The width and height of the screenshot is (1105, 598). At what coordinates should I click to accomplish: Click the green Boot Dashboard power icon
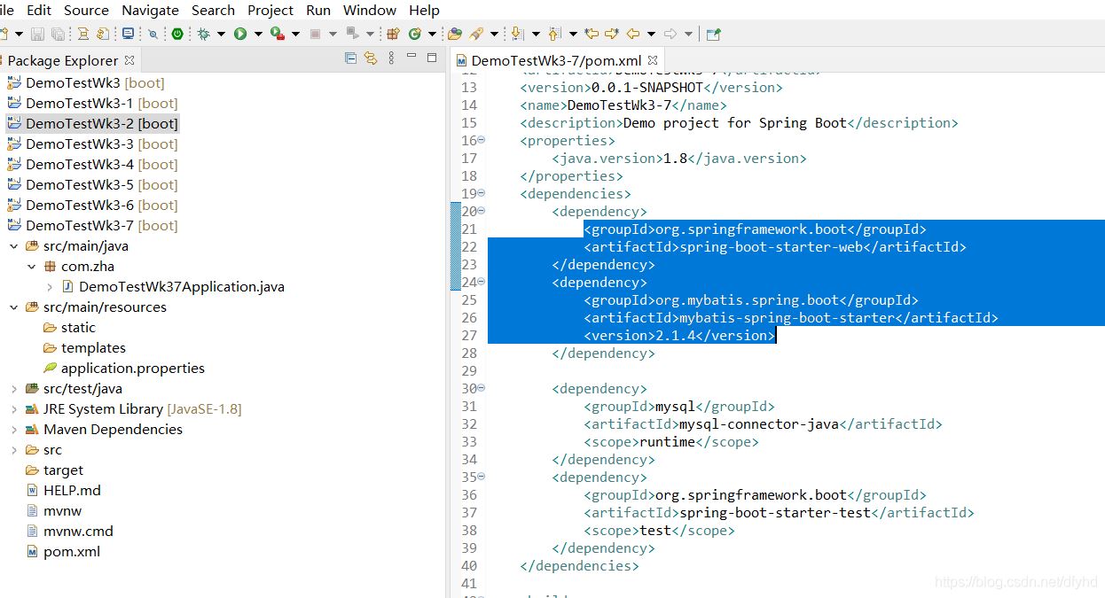(x=177, y=34)
